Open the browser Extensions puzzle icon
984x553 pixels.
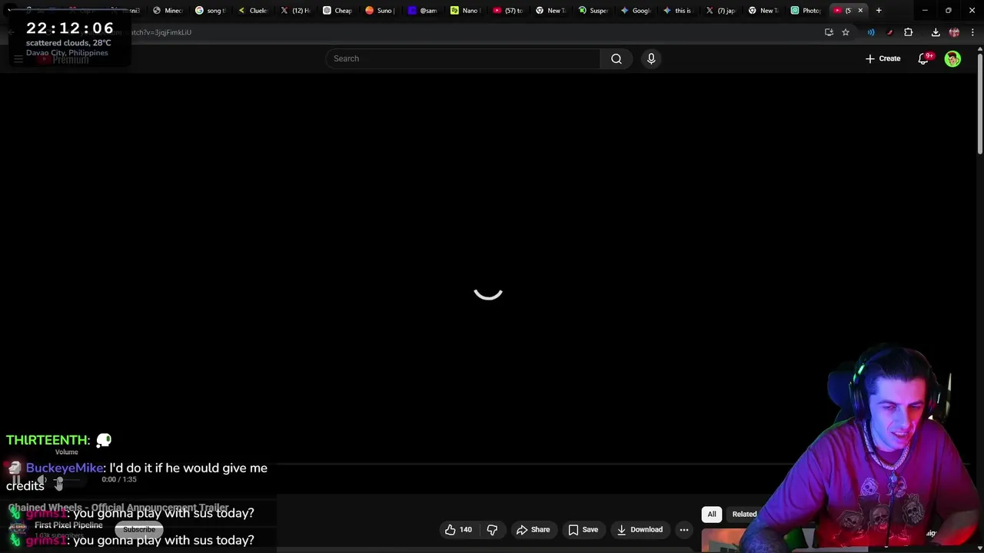pyautogui.click(x=908, y=32)
